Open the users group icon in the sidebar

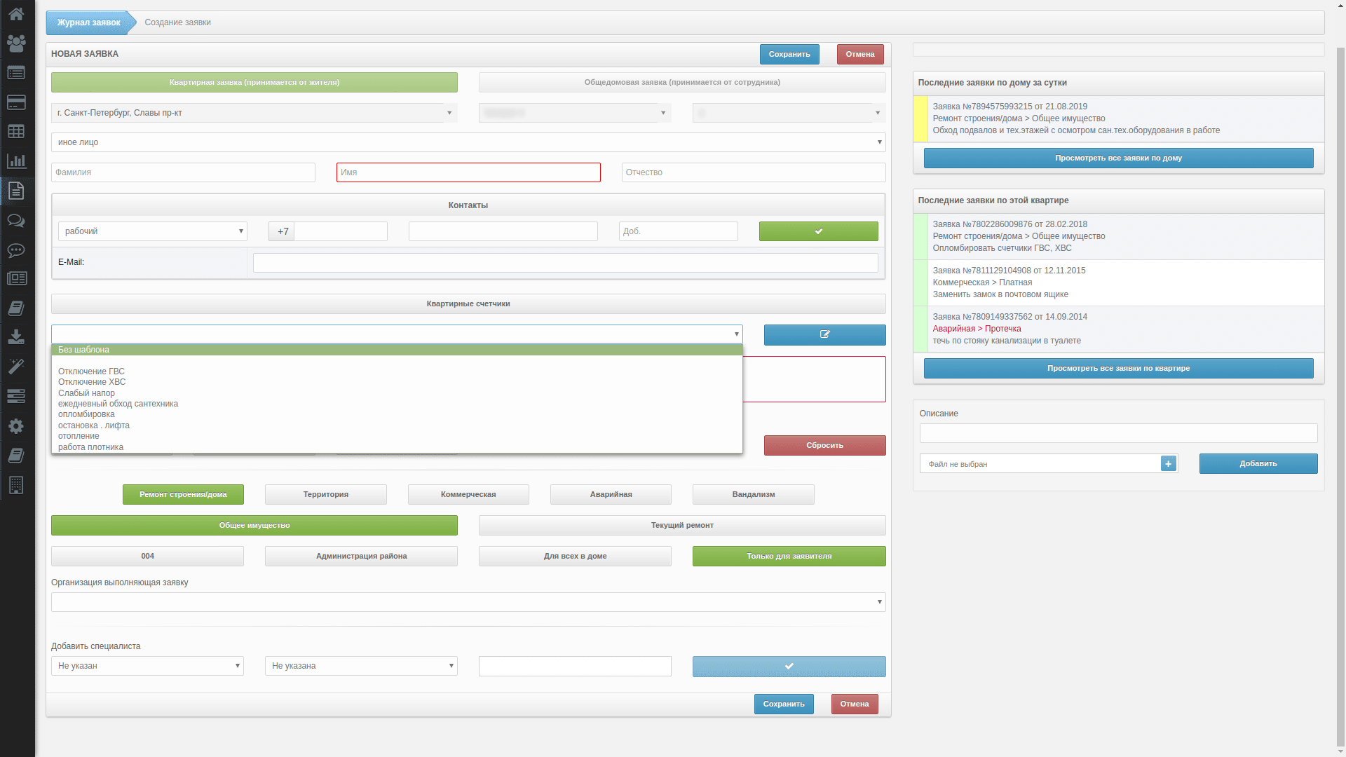coord(16,43)
